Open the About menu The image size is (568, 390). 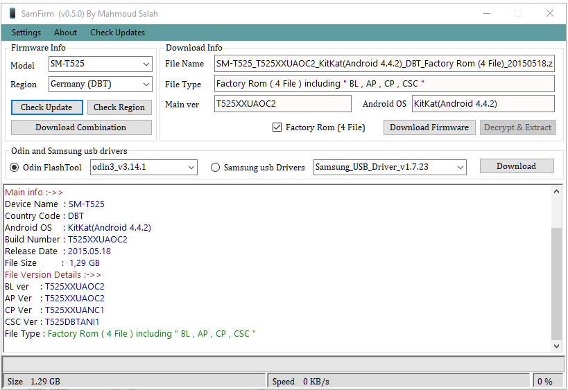[x=66, y=33]
